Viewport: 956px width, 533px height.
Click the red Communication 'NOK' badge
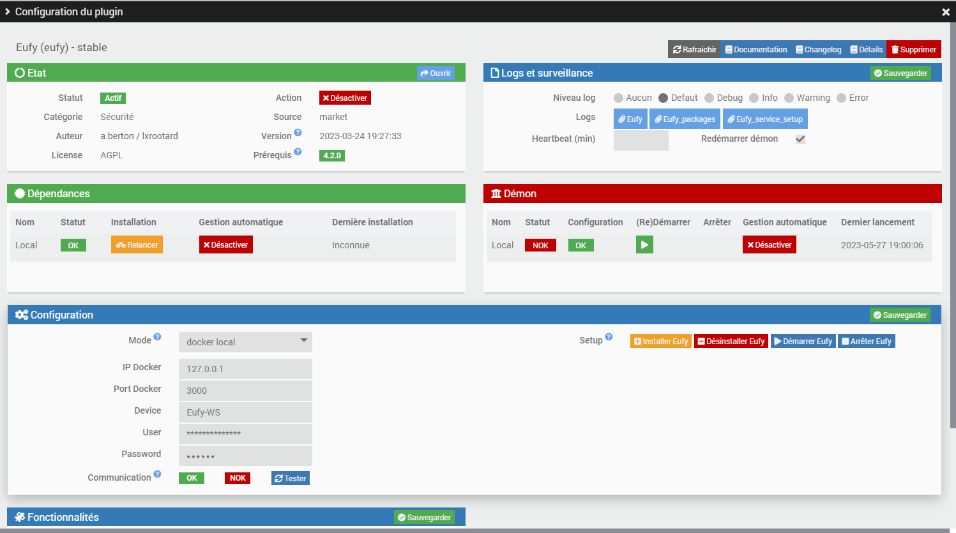238,477
